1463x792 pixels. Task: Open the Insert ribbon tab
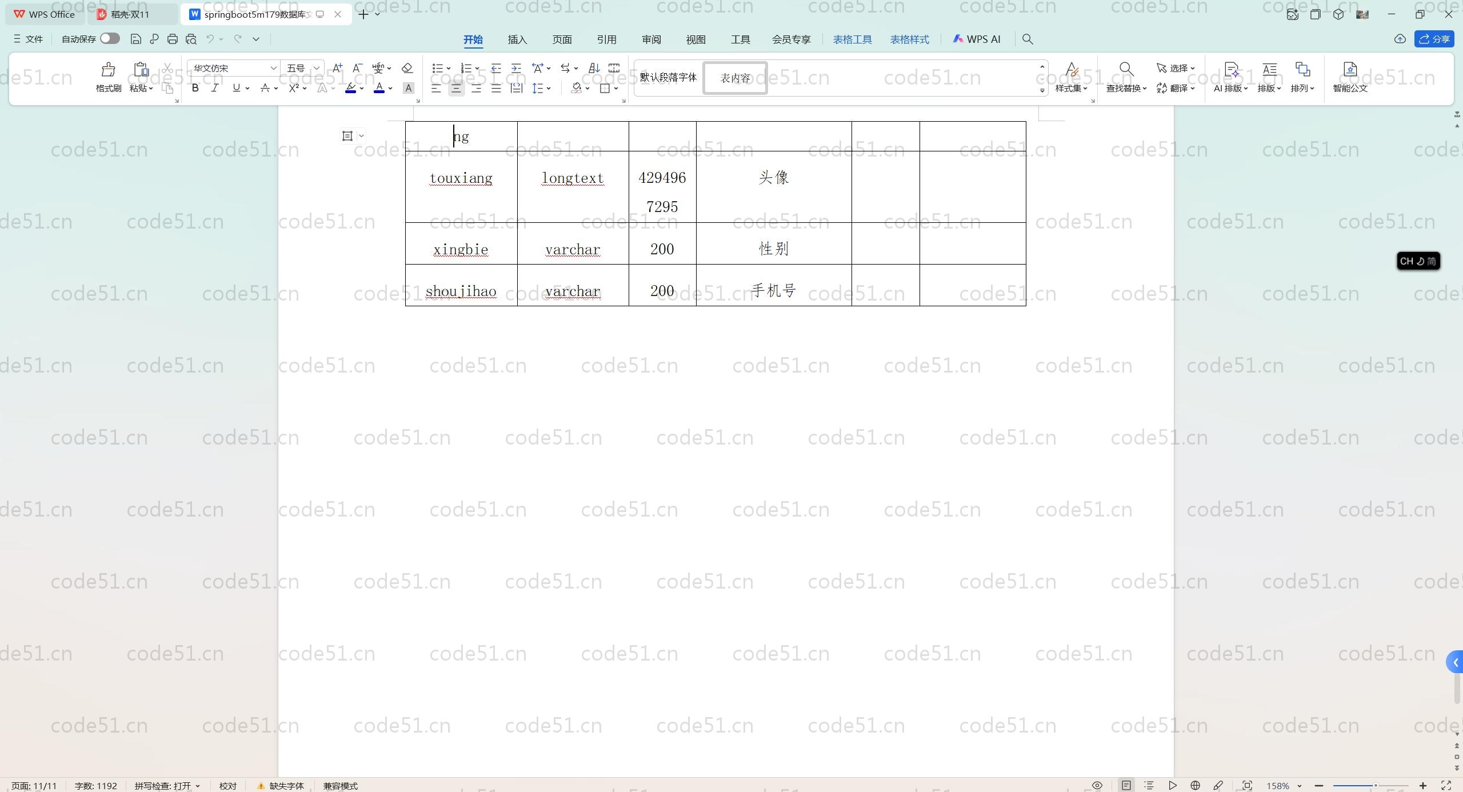[x=517, y=39]
